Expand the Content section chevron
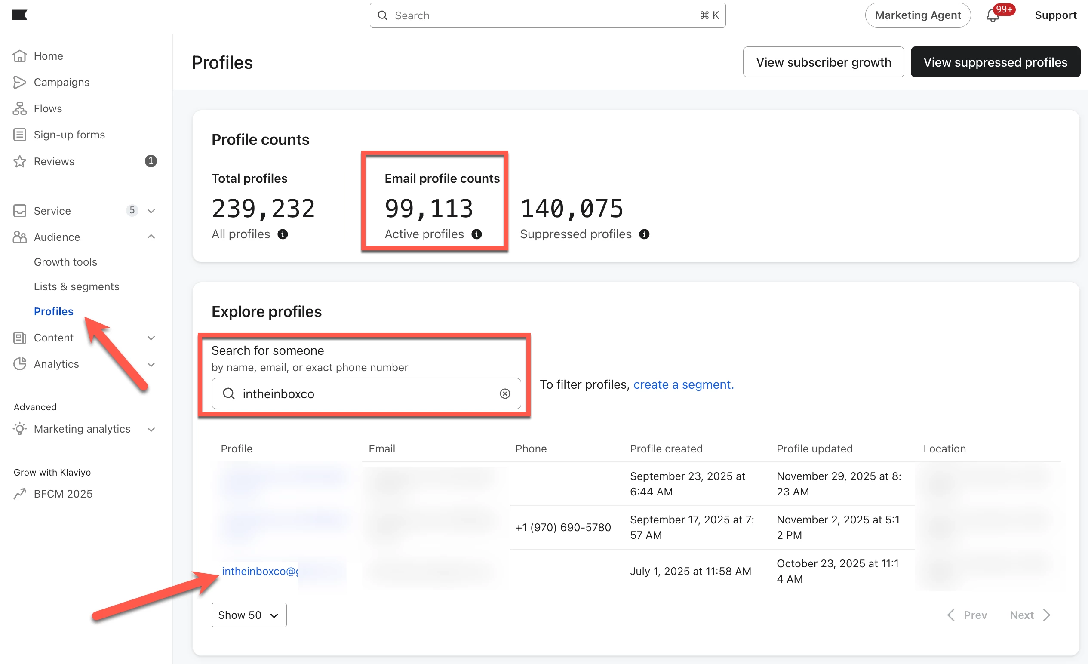The image size is (1088, 664). pyautogui.click(x=151, y=338)
